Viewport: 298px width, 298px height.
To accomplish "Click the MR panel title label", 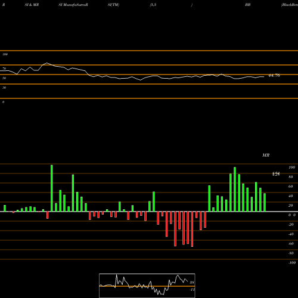I will [266, 155].
